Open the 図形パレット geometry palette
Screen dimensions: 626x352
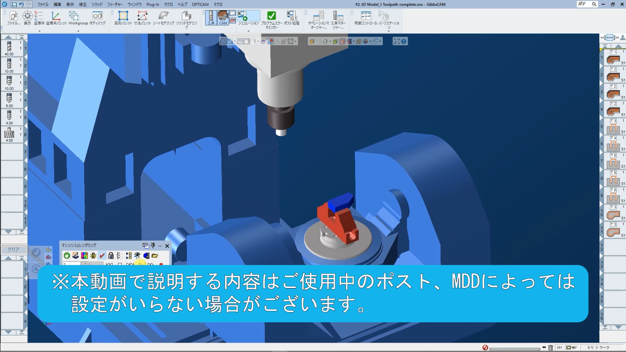[x=123, y=18]
